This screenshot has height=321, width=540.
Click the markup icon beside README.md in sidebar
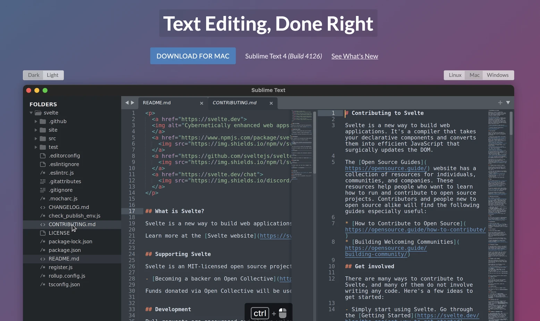43,259
